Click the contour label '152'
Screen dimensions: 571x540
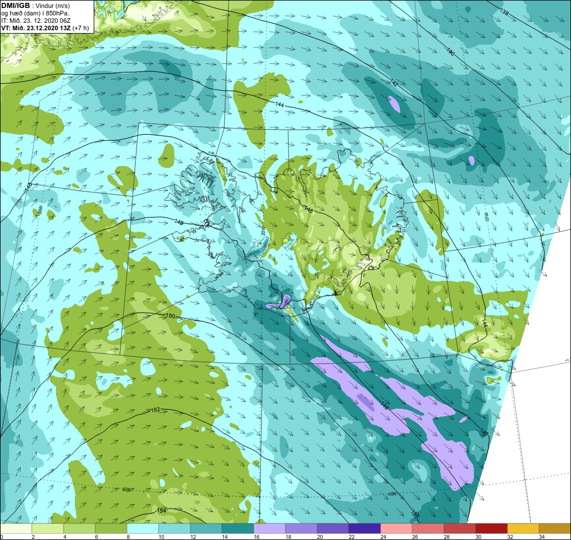tap(155, 410)
